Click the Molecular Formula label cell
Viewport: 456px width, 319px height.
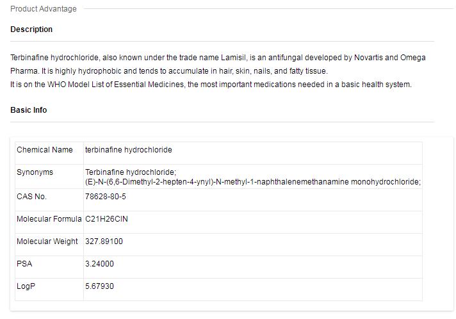coord(49,219)
